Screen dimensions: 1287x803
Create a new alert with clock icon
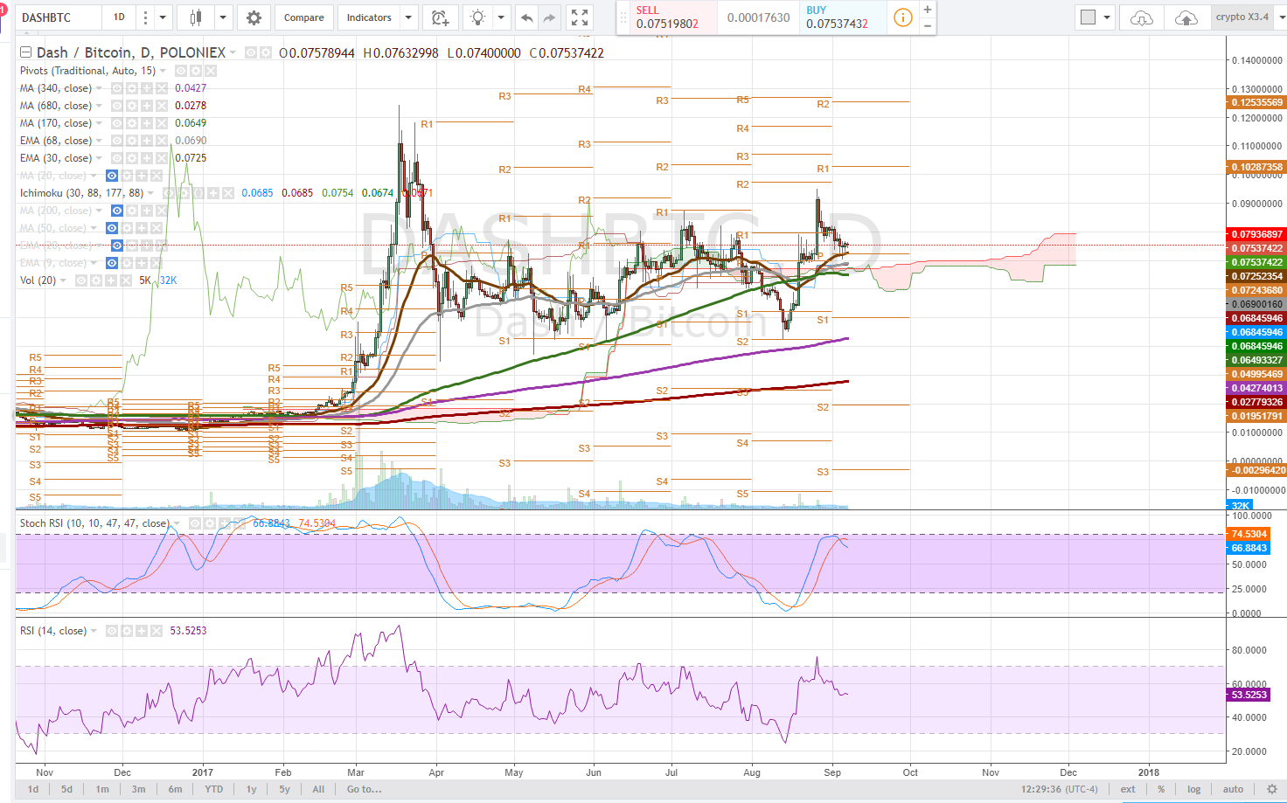440,17
